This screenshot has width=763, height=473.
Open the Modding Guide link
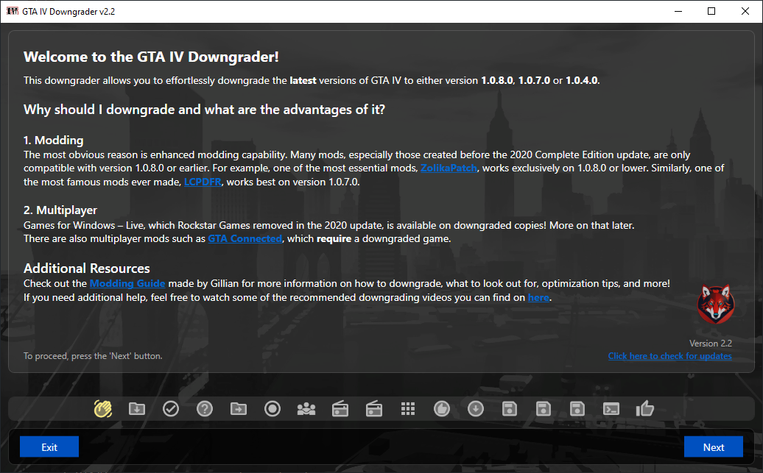pos(127,283)
